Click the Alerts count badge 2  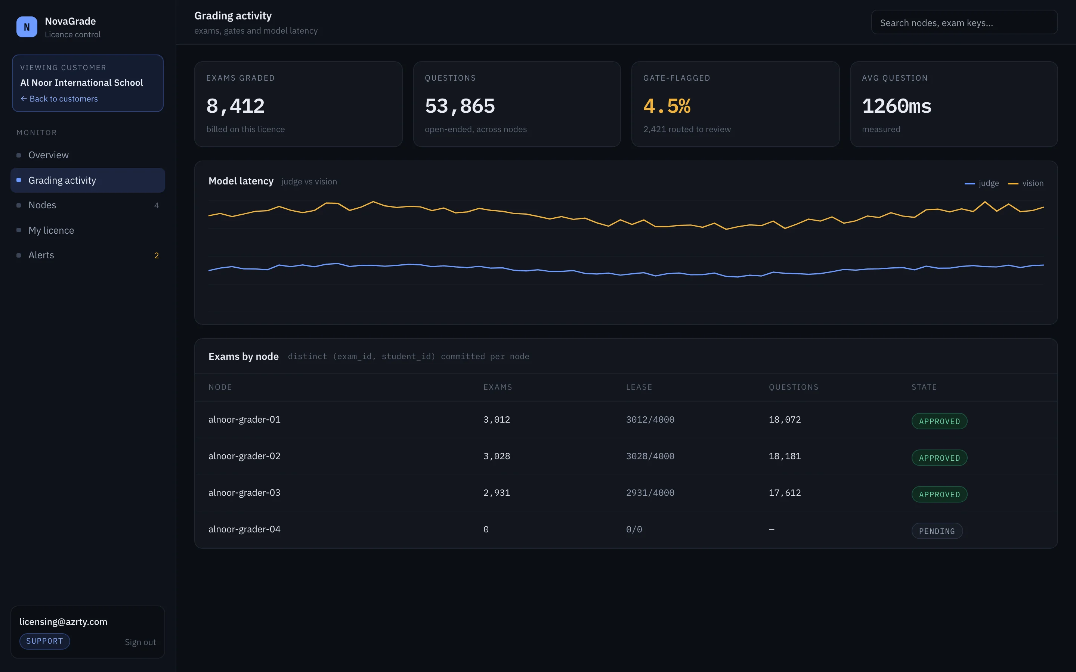point(157,256)
